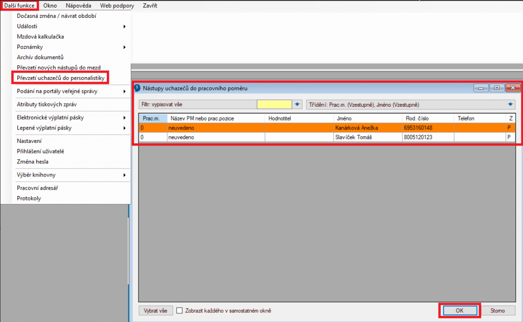This screenshot has height=322, width=523.
Task: Click neuvedeno in Kanárková Anežka's row
Action: pos(181,128)
